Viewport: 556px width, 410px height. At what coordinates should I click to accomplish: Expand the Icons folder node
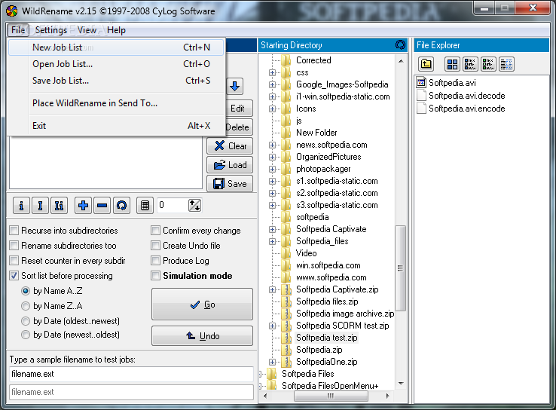point(272,109)
